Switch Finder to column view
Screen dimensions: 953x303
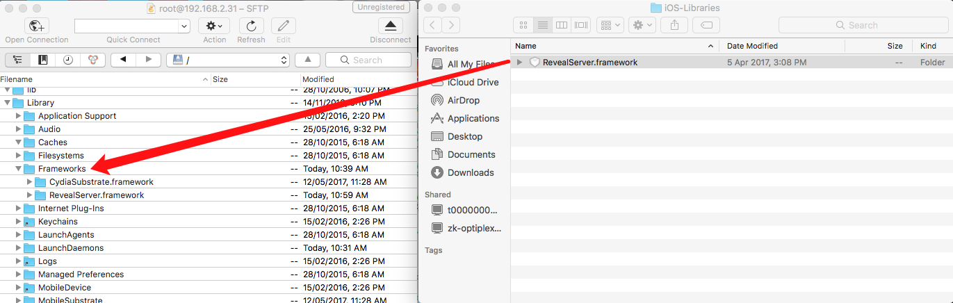click(x=562, y=25)
